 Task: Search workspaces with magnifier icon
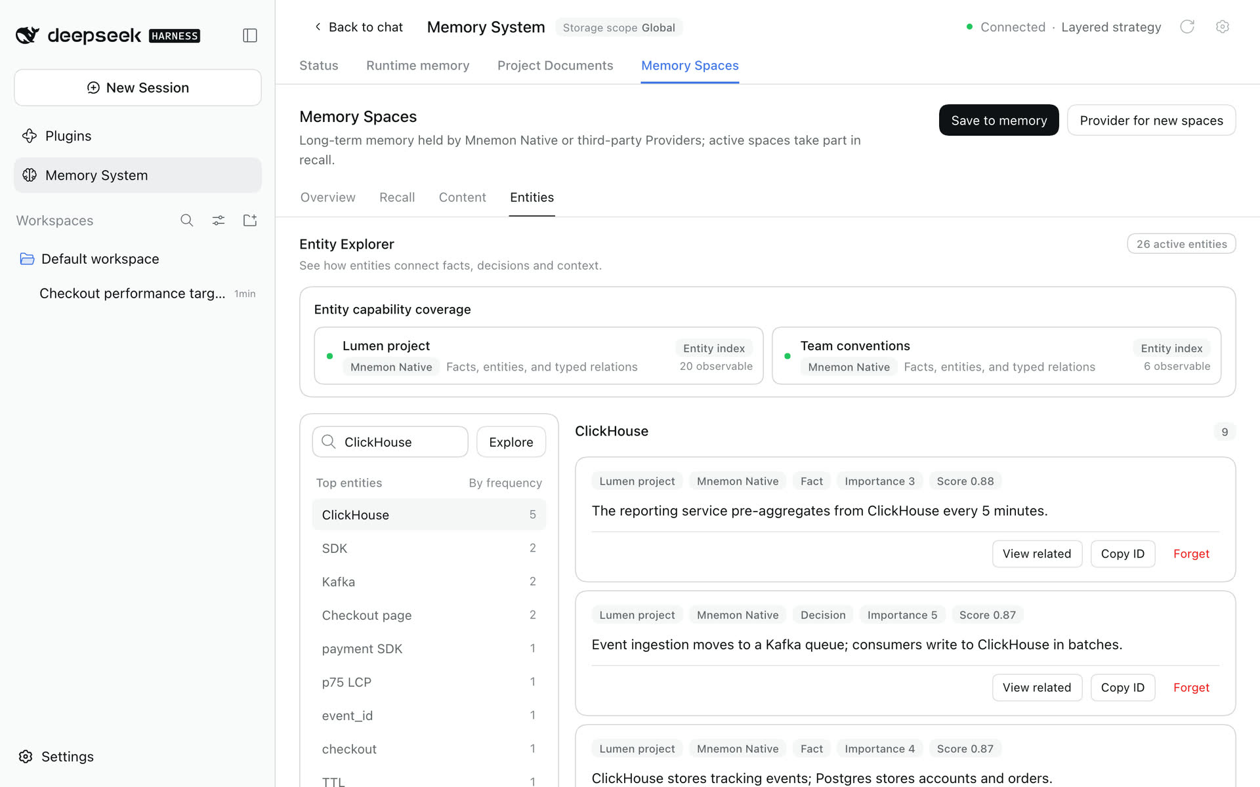(187, 220)
